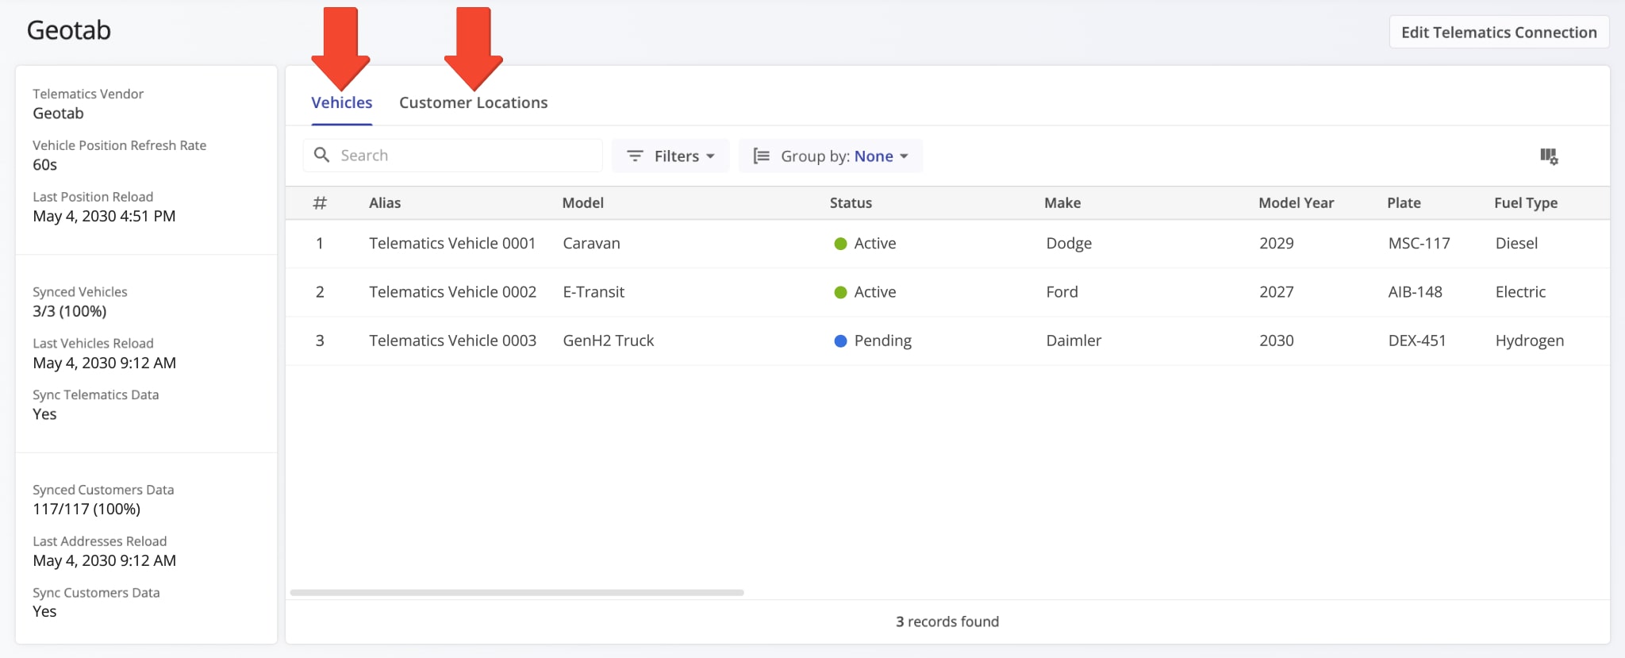Click the Pending status text
Screen dimensions: 1625x658
tap(882, 341)
